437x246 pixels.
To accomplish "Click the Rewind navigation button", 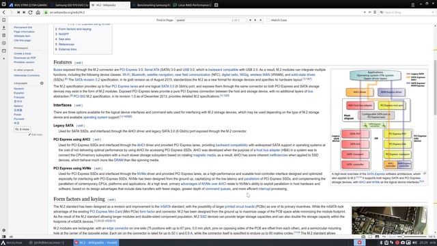I will (x=18, y=12).
